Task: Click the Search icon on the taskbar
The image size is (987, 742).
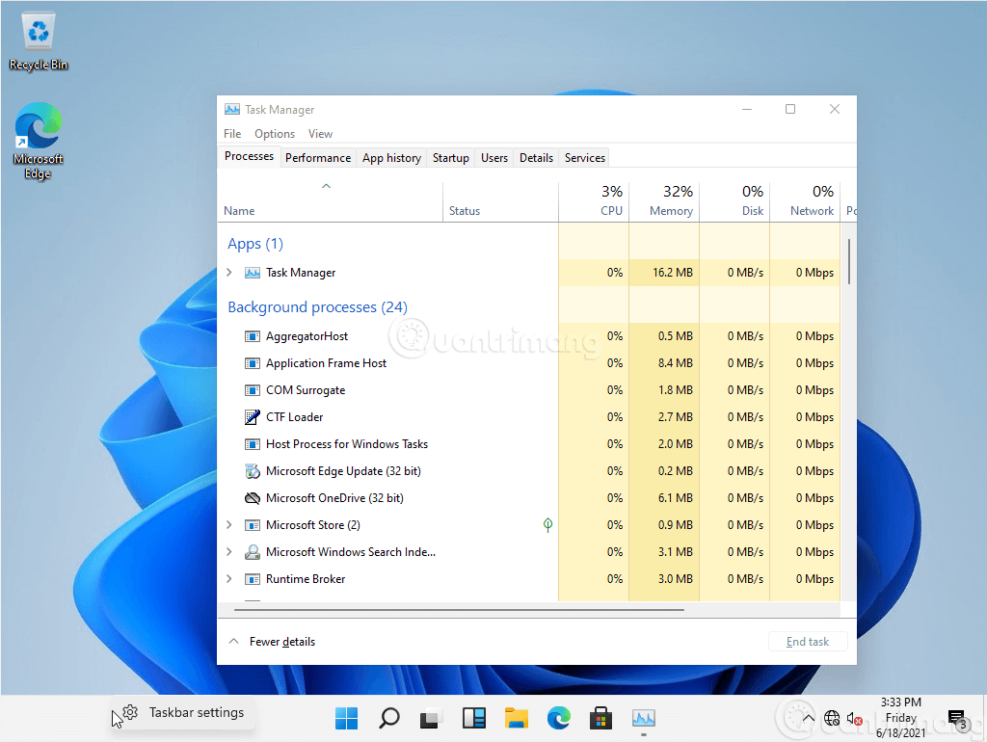Action: tap(388, 718)
